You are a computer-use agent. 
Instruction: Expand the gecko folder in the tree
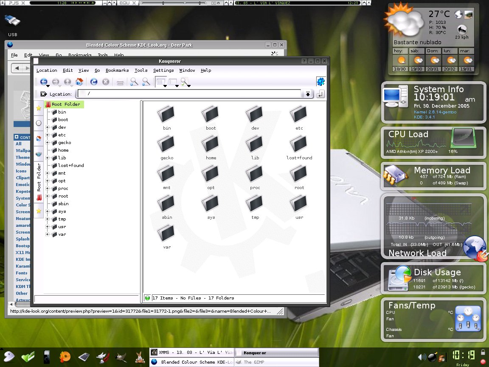click(x=48, y=143)
